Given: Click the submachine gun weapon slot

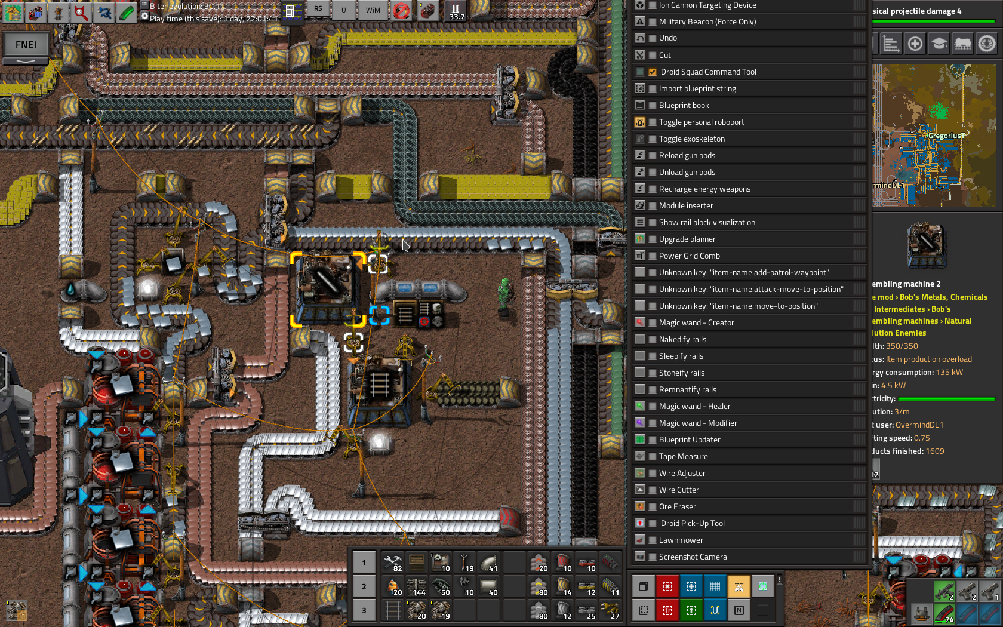Looking at the screenshot, I should tap(944, 591).
